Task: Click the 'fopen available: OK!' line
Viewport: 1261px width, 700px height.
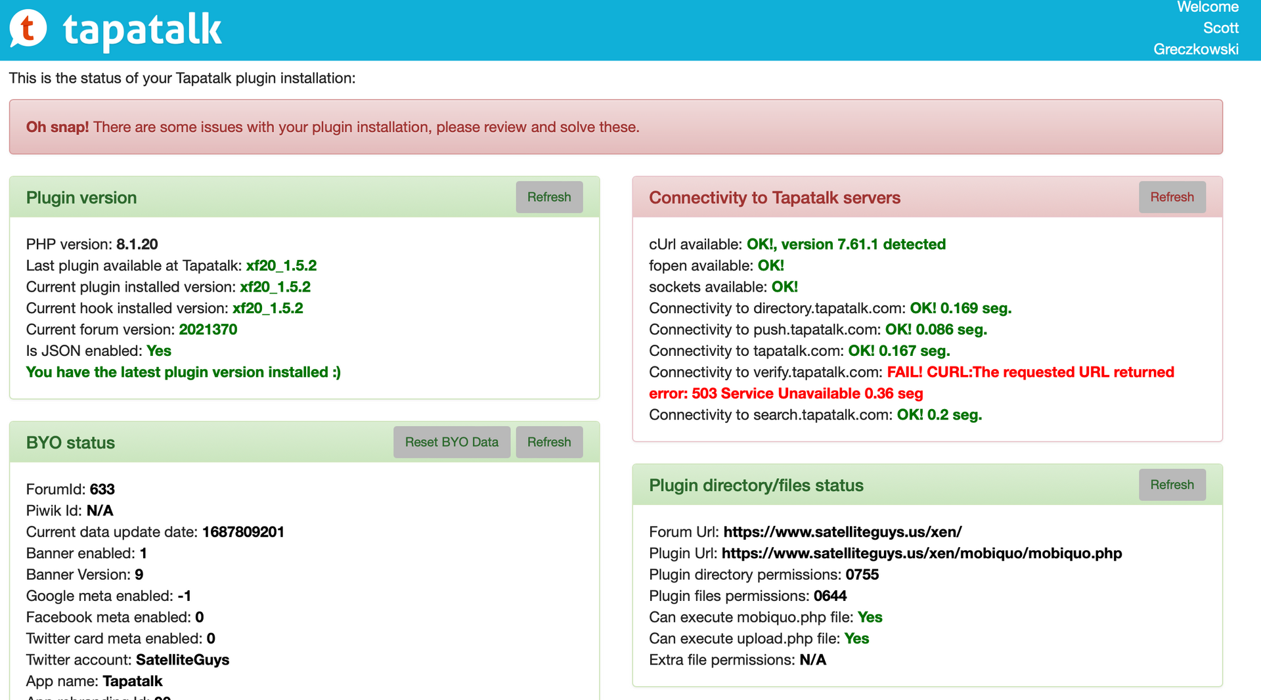Action: [717, 265]
